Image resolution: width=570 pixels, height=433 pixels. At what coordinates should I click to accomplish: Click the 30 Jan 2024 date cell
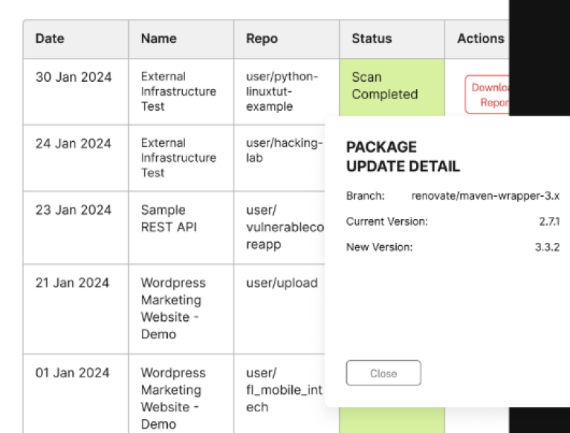tap(74, 77)
